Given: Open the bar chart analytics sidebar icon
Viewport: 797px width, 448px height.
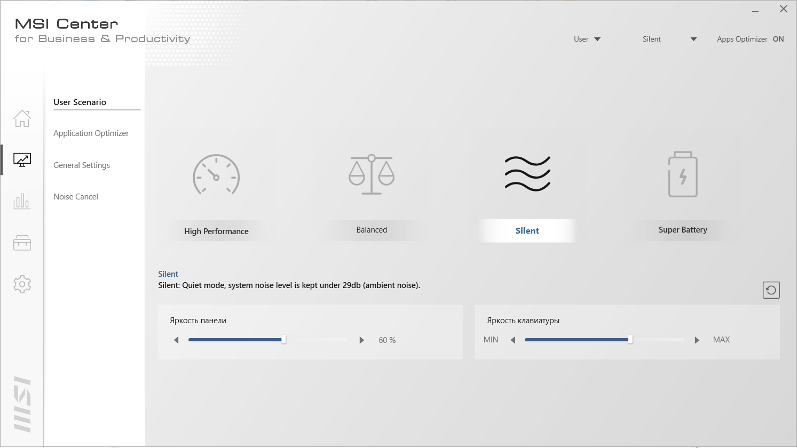Looking at the screenshot, I should tap(22, 202).
